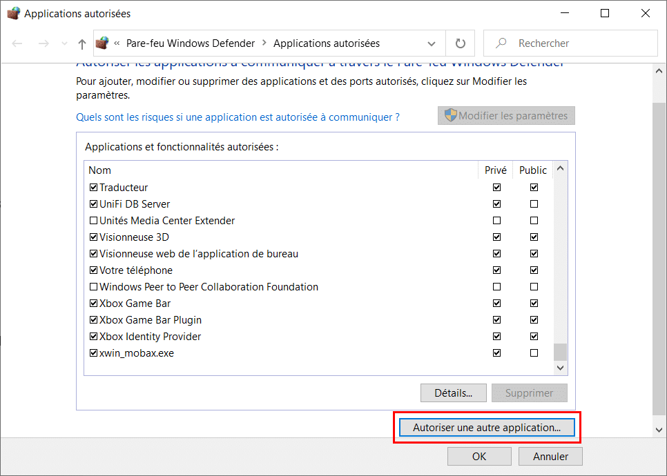Open the link about risks of authorized applications
The height and width of the screenshot is (476, 667).
tap(238, 117)
